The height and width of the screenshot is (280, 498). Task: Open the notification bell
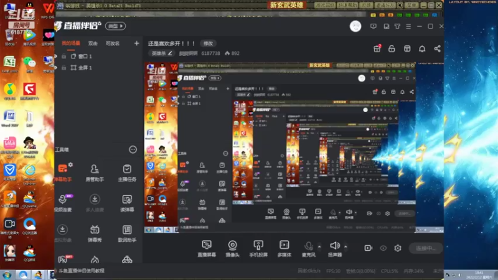point(422,49)
